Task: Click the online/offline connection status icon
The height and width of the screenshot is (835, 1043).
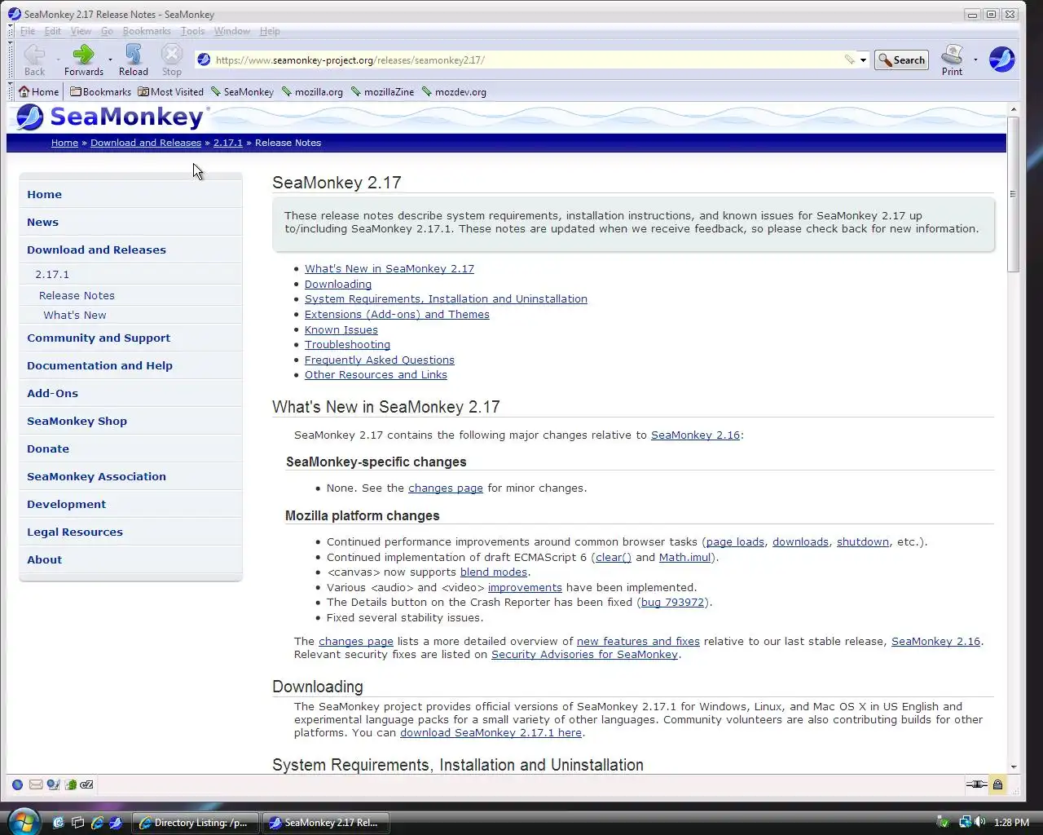Action: (x=976, y=784)
